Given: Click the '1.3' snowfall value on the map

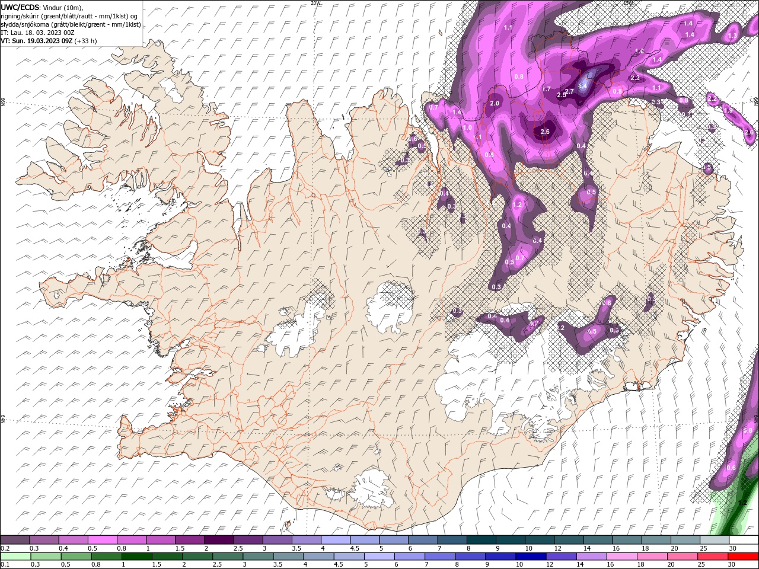Looking at the screenshot, I should point(732,36).
